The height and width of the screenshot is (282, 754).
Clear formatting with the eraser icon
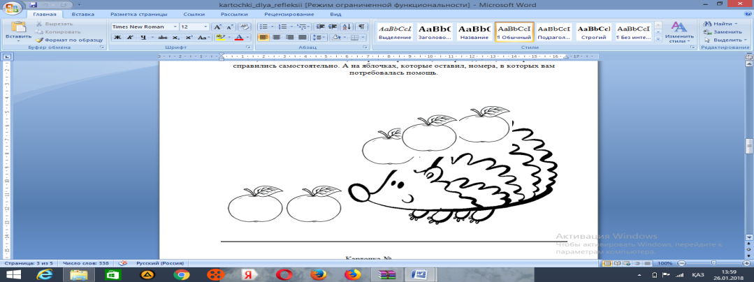click(x=243, y=27)
